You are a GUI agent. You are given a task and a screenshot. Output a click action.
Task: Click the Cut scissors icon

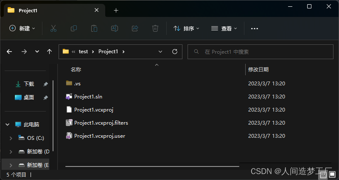pos(53,28)
